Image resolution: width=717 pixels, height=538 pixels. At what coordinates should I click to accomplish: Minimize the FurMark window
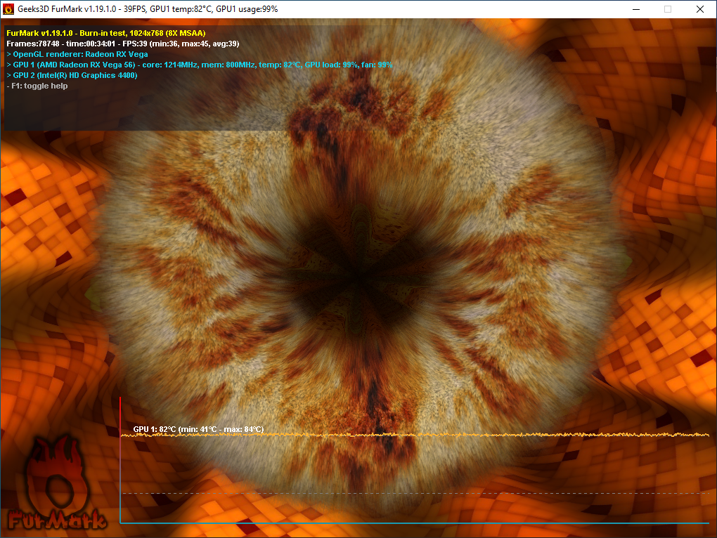point(636,9)
